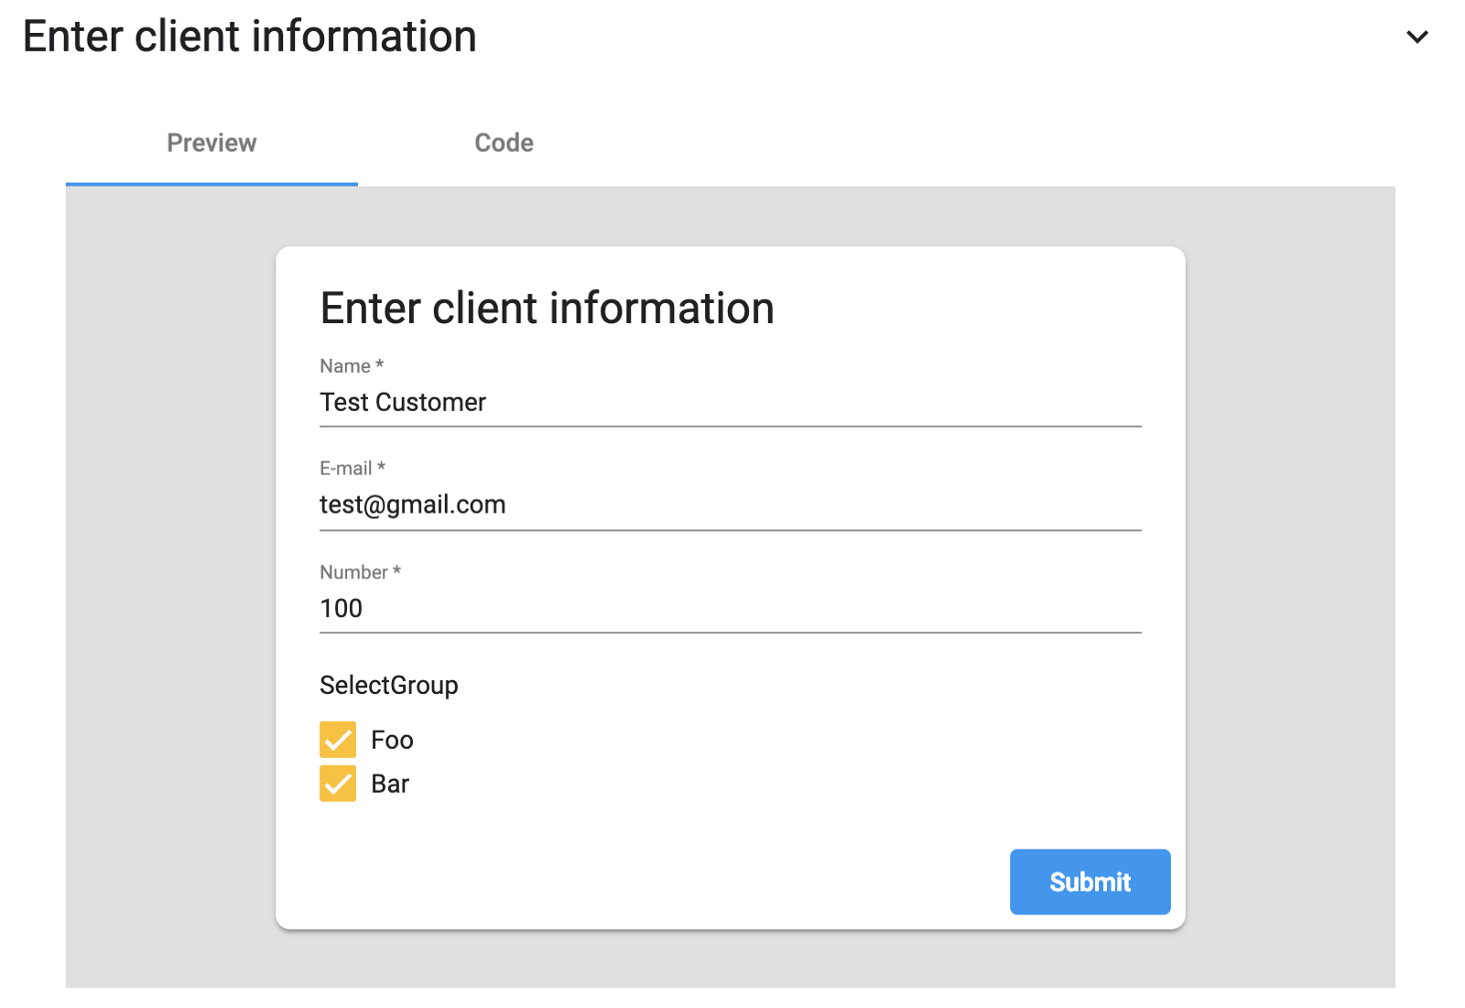Viewport: 1465px width, 1008px height.
Task: Open the Code tab
Action: pyautogui.click(x=504, y=143)
